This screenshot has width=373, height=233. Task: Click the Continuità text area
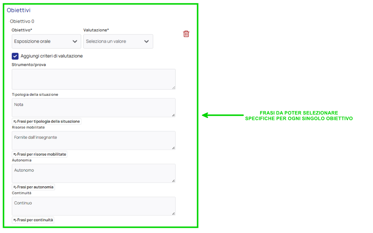[93, 206]
